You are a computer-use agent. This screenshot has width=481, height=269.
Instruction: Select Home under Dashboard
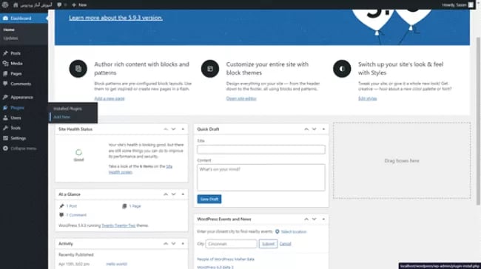pyautogui.click(x=9, y=30)
